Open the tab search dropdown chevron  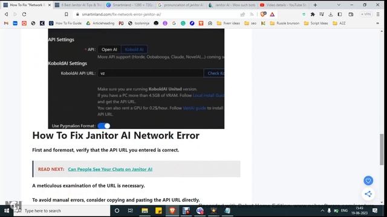coord(339,5)
